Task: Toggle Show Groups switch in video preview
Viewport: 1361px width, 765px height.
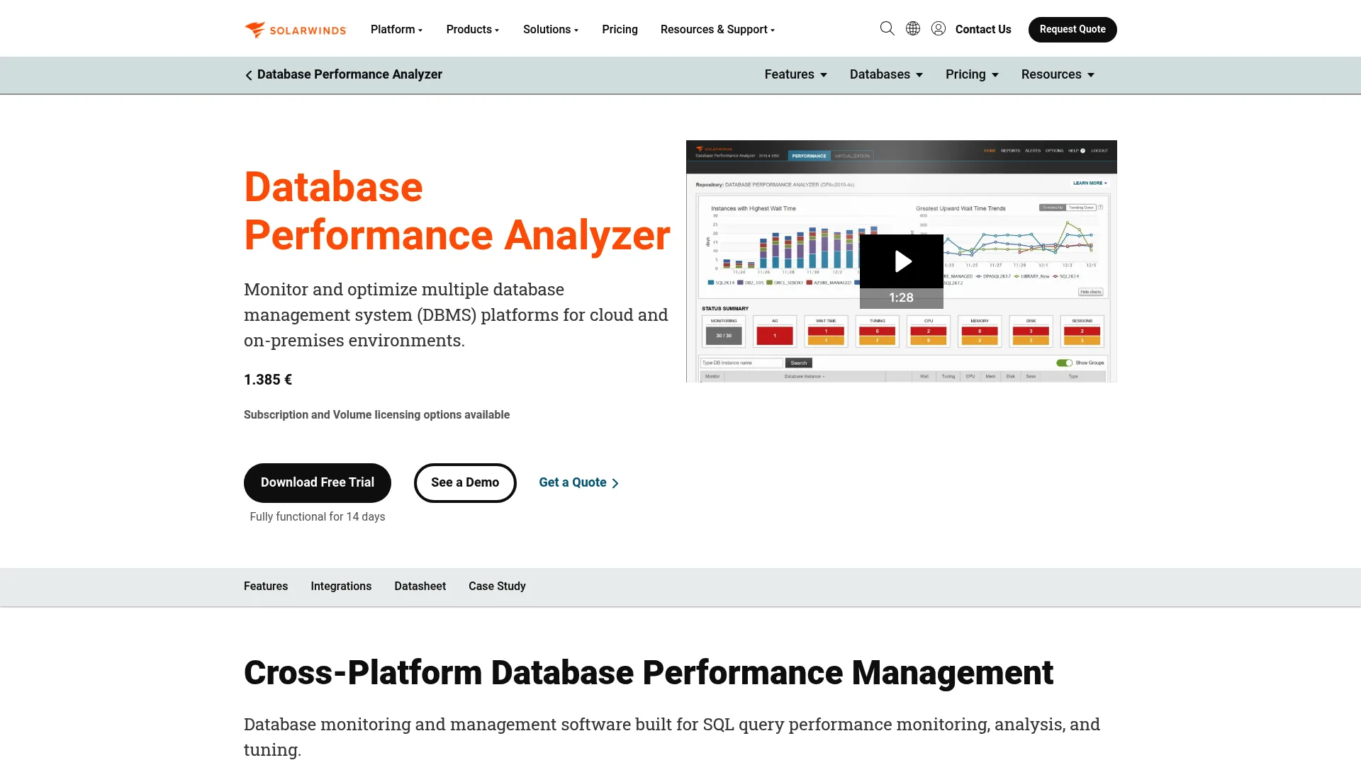Action: pos(1064,363)
